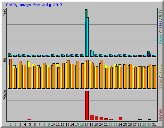The height and width of the screenshot is (128, 164).
Task: Click the Hits legend label
Action: tap(160, 13)
